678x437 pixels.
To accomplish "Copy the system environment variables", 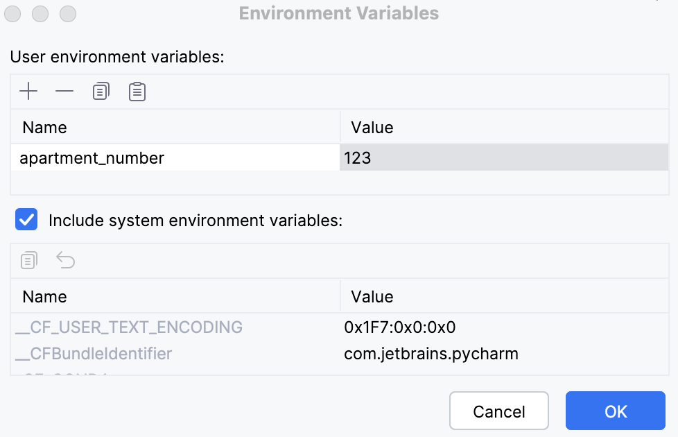I will (28, 260).
